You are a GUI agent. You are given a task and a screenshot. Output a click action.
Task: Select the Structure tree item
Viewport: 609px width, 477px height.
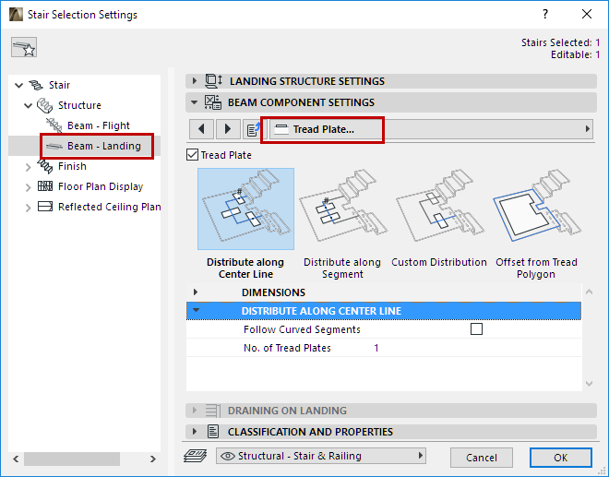[79, 105]
